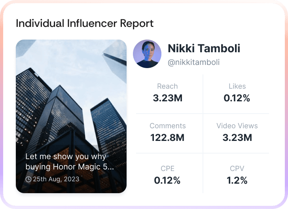Select the 0.12% value under CPE

tap(167, 180)
